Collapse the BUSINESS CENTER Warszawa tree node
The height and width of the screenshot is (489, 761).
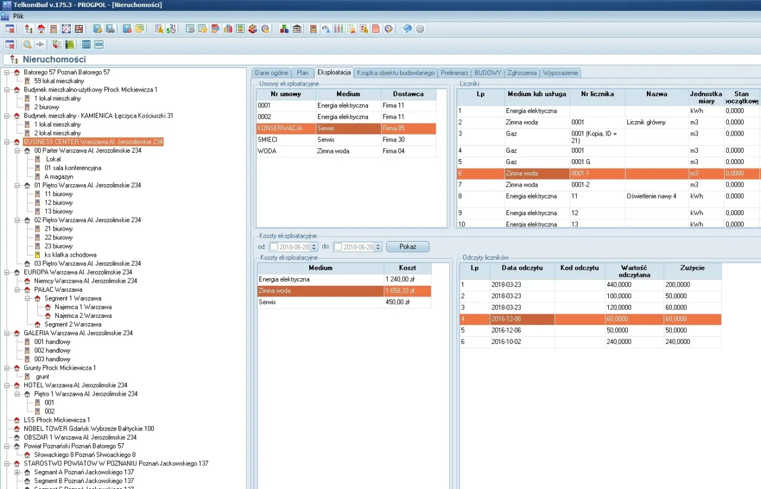[x=7, y=142]
